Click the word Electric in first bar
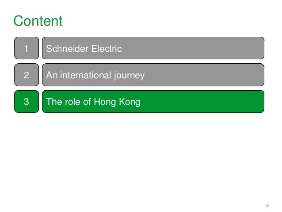 click(x=107, y=49)
